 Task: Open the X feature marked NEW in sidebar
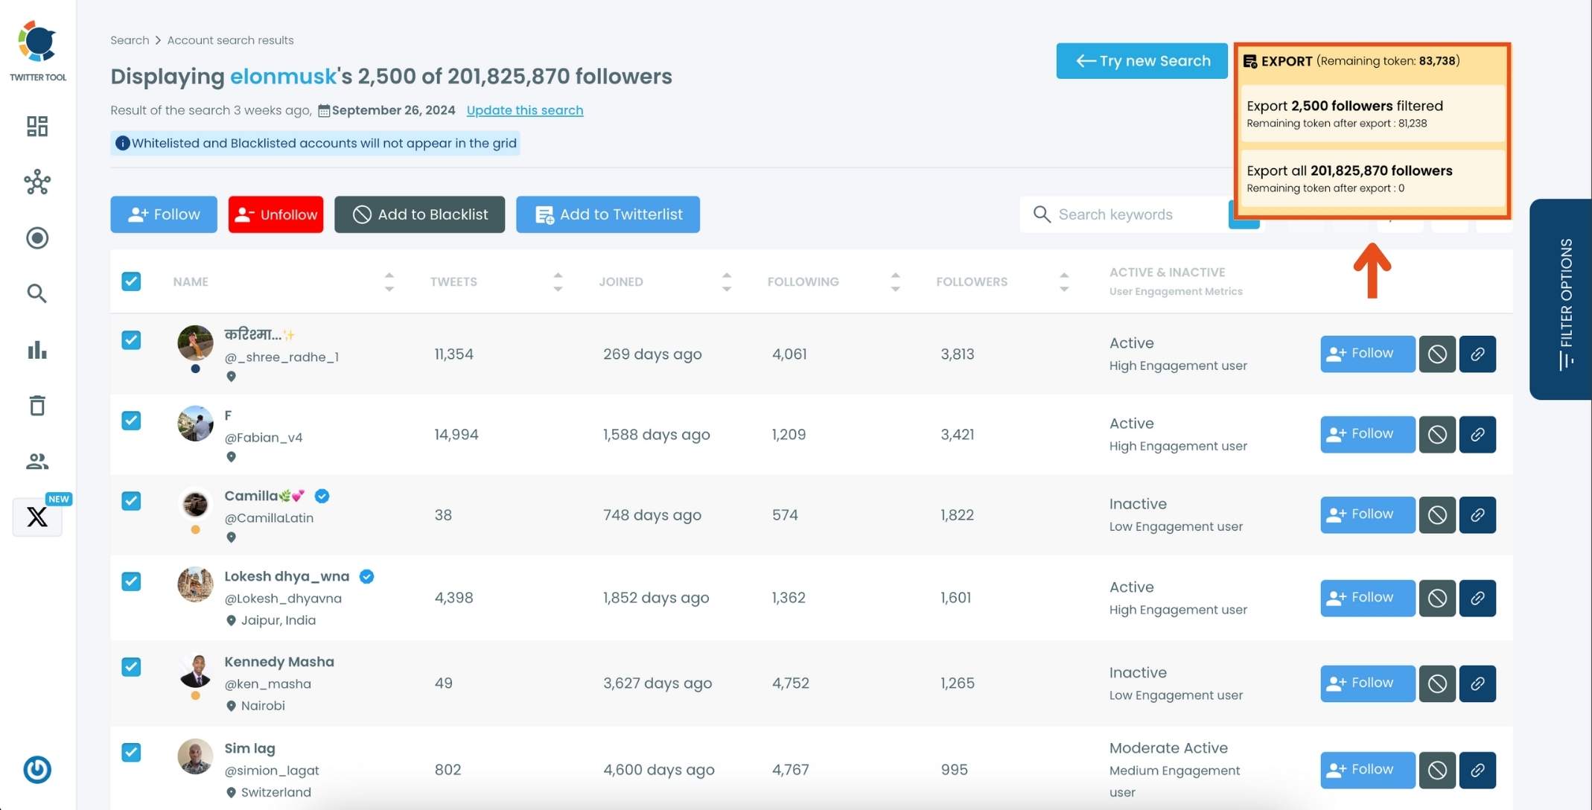coord(36,517)
